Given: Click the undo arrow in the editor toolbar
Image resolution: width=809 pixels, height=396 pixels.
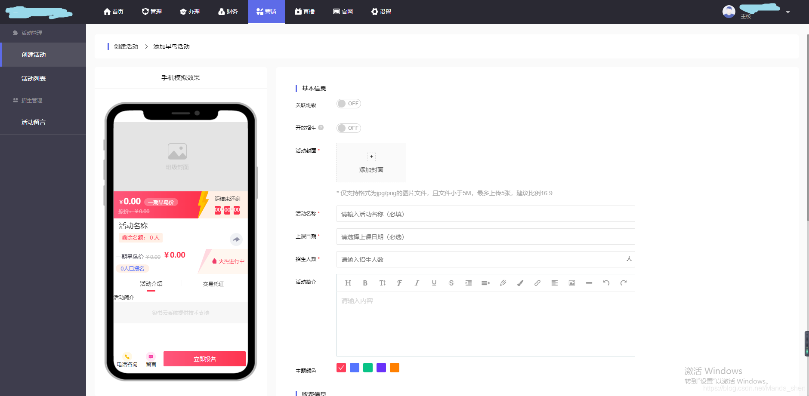Looking at the screenshot, I should click(606, 282).
